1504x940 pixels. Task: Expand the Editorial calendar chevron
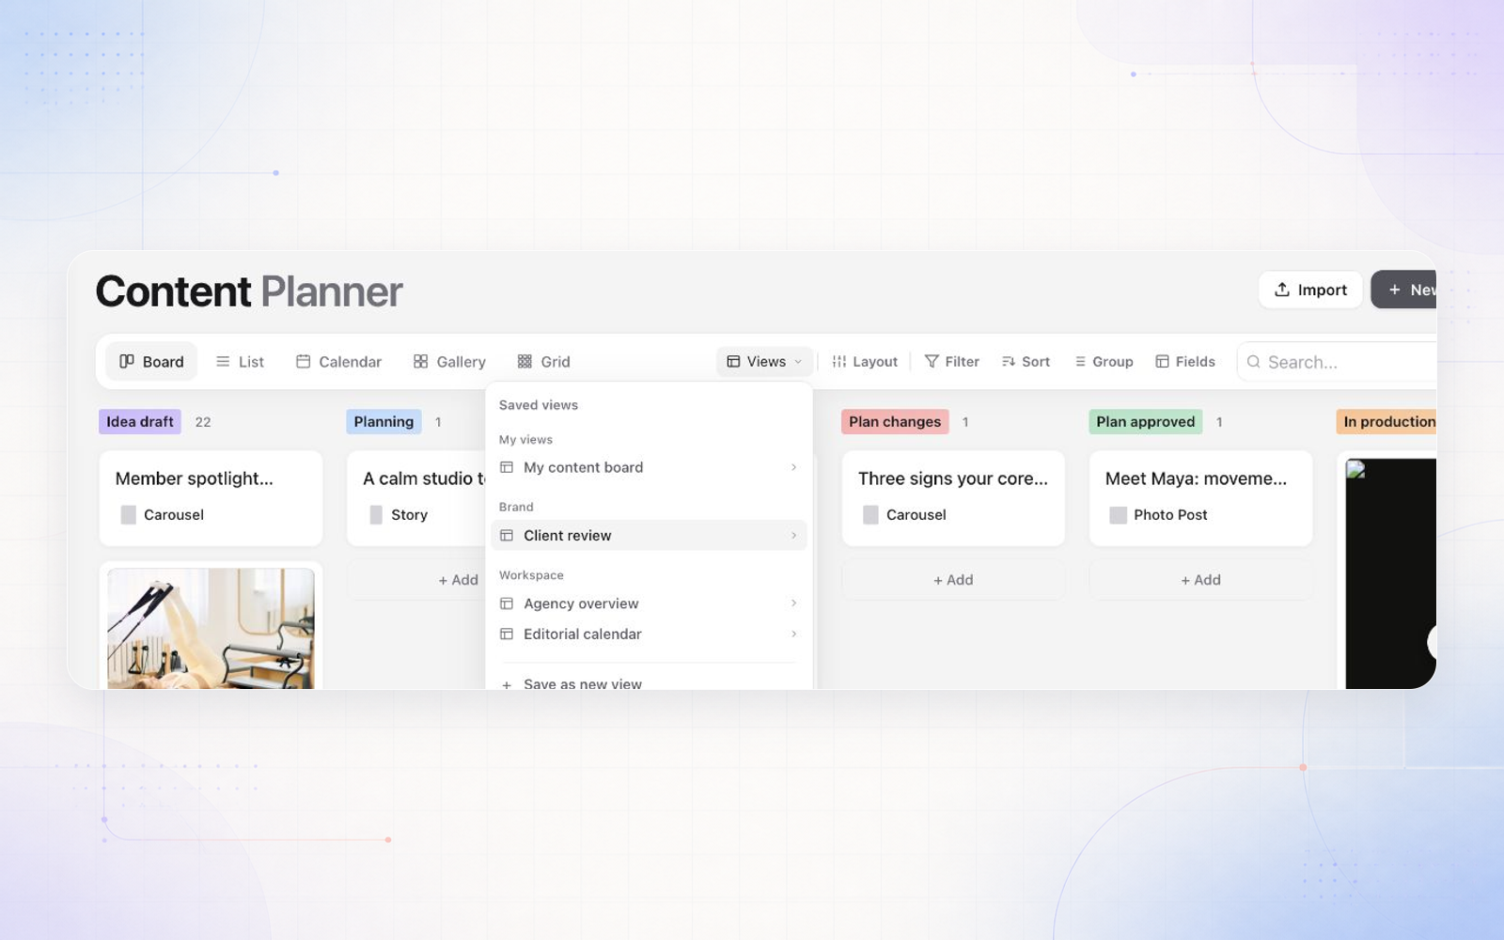(x=793, y=634)
